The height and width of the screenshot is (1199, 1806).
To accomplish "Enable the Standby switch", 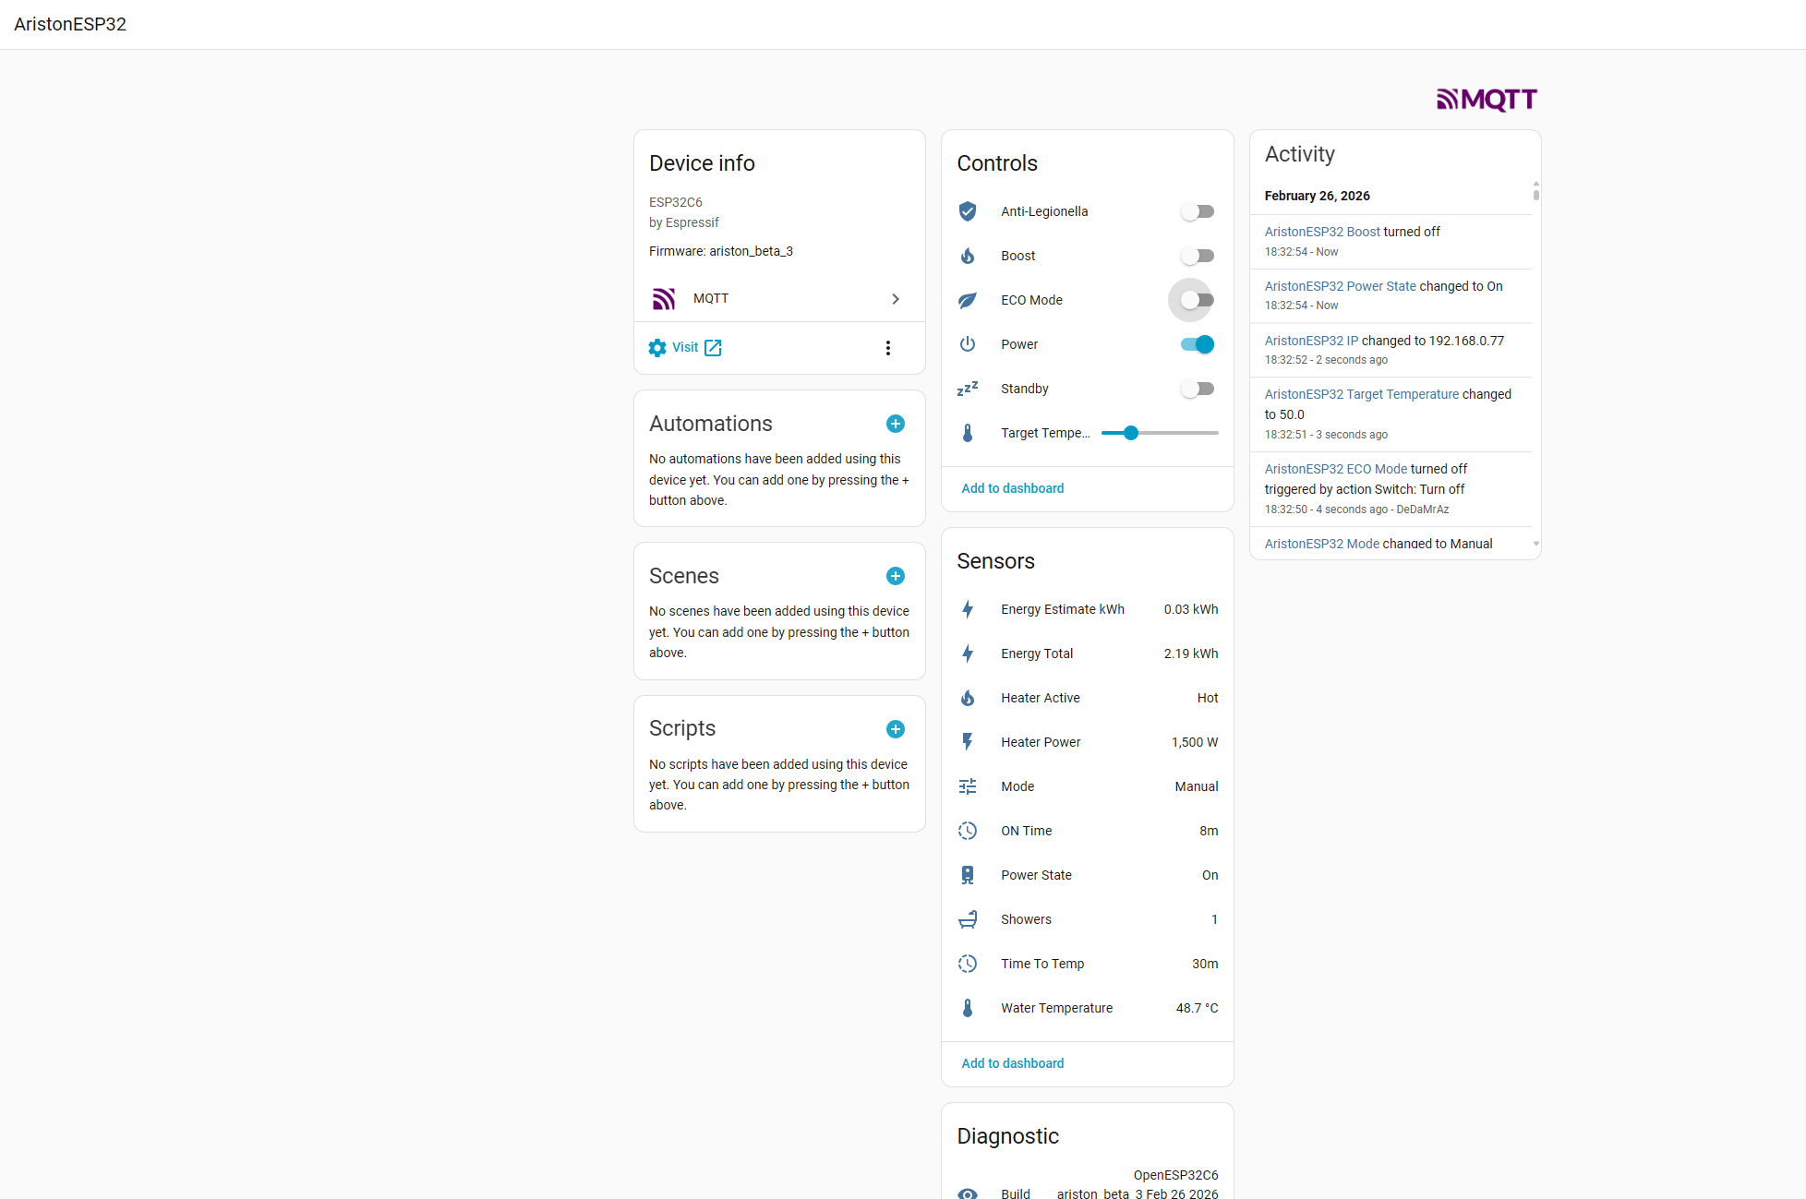I will [x=1198, y=389].
